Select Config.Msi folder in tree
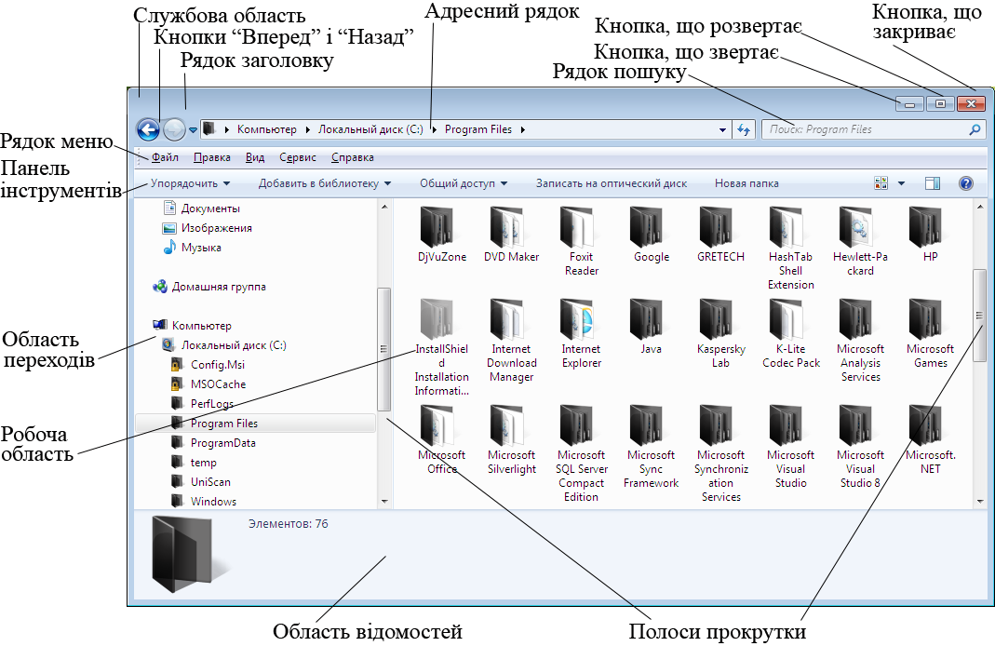 (208, 365)
